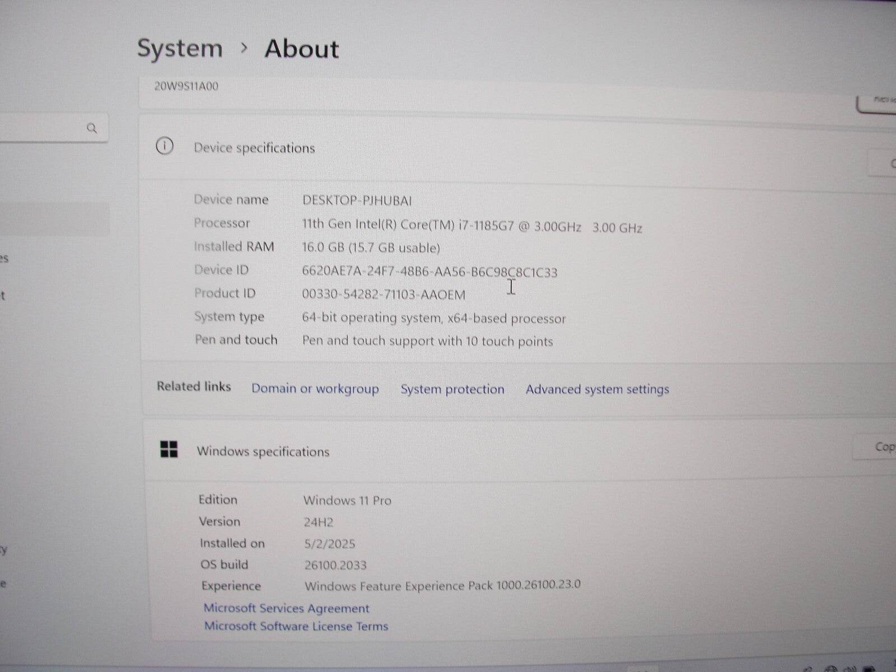Click the Windows logo icon next to Windows specifications
Viewport: 896px width, 672px height.
170,448
